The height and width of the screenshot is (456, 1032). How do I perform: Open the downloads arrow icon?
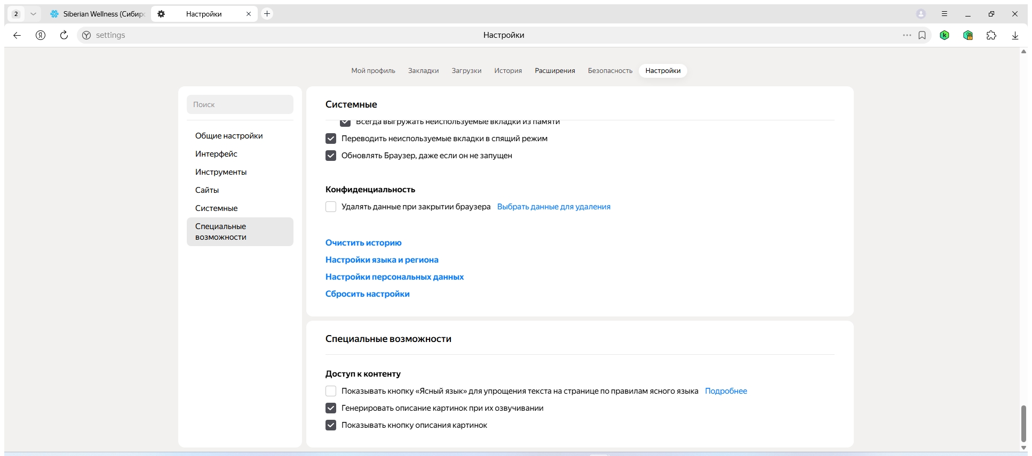tap(1015, 35)
